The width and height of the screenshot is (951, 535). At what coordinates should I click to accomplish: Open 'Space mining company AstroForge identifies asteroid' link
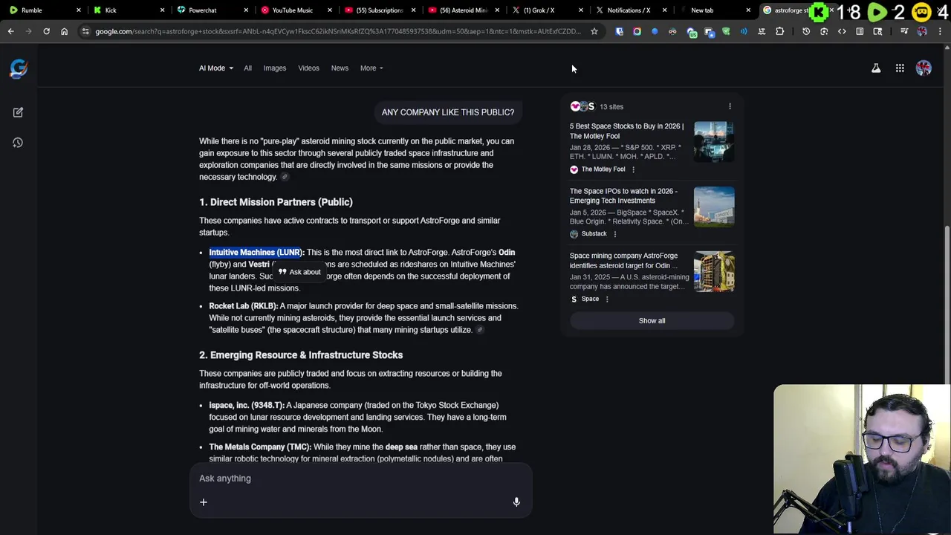tap(623, 261)
